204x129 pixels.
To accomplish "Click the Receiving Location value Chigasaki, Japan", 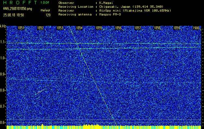I will pyautogui.click(x=114, y=7).
